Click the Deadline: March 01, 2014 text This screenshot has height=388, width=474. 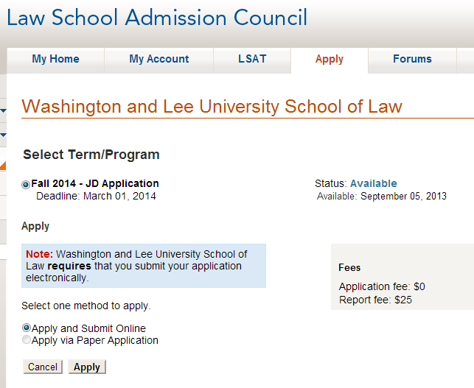click(x=96, y=197)
